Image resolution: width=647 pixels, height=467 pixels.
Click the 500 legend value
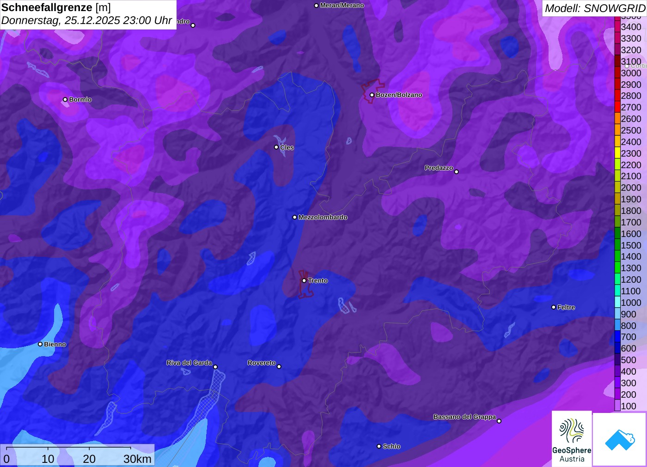[x=629, y=360]
